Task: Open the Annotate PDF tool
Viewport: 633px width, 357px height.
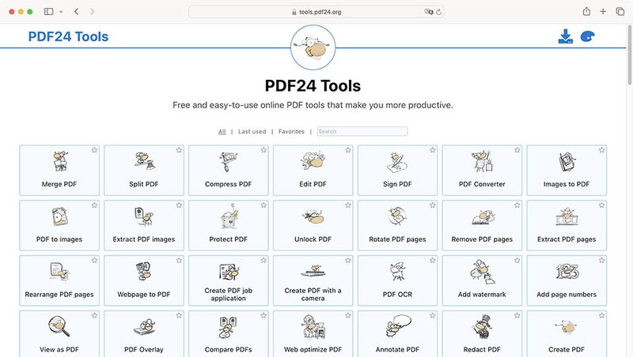Action: [x=398, y=333]
